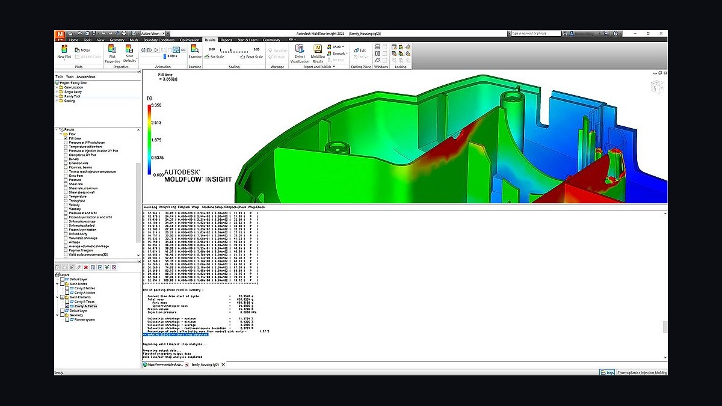Open Moldflow Results export
The image size is (722, 406).
click(318, 54)
